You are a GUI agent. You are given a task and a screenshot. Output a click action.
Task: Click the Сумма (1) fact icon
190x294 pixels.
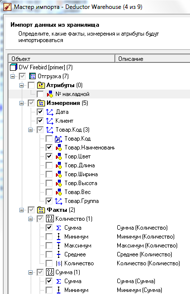[50, 272]
